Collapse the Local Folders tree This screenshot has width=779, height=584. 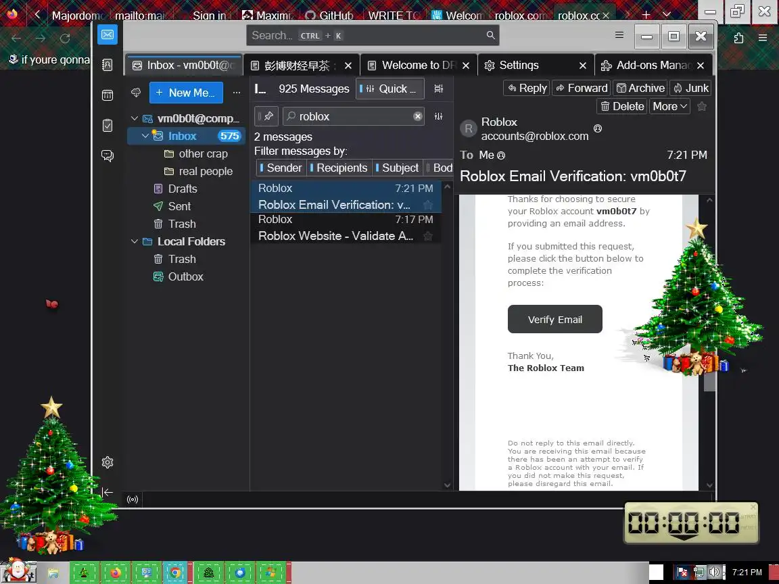click(x=134, y=241)
